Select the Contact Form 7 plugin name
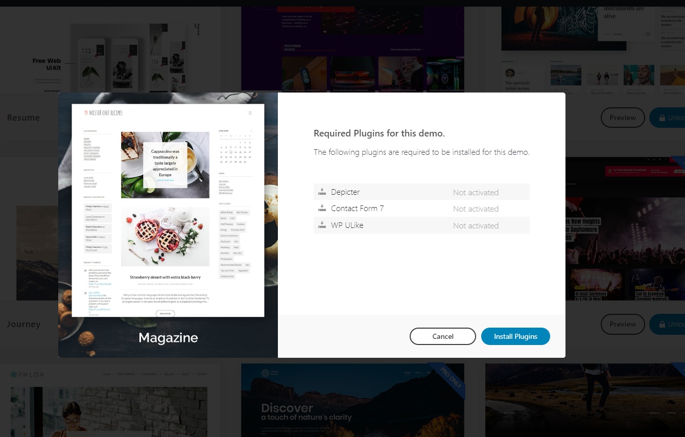685x437 pixels. (x=357, y=209)
